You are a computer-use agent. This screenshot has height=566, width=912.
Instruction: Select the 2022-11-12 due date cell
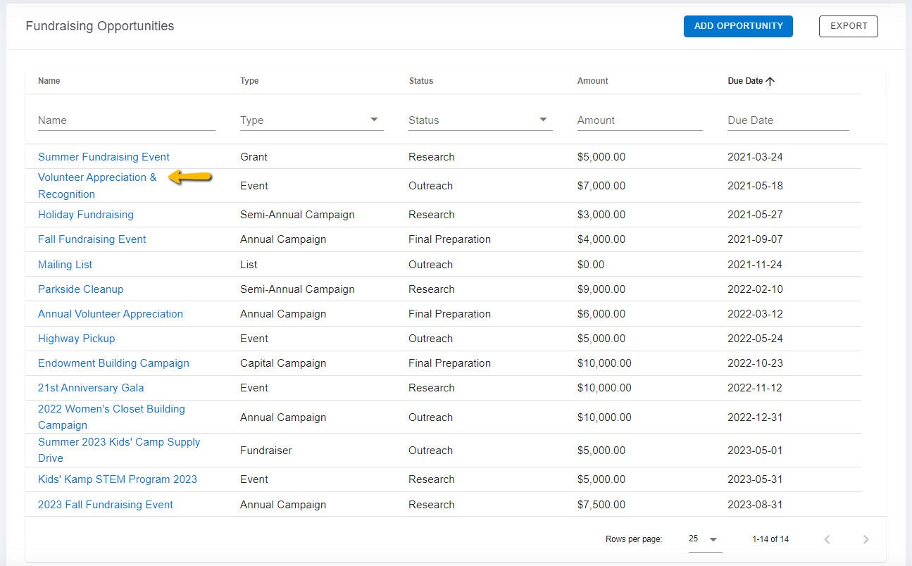755,388
